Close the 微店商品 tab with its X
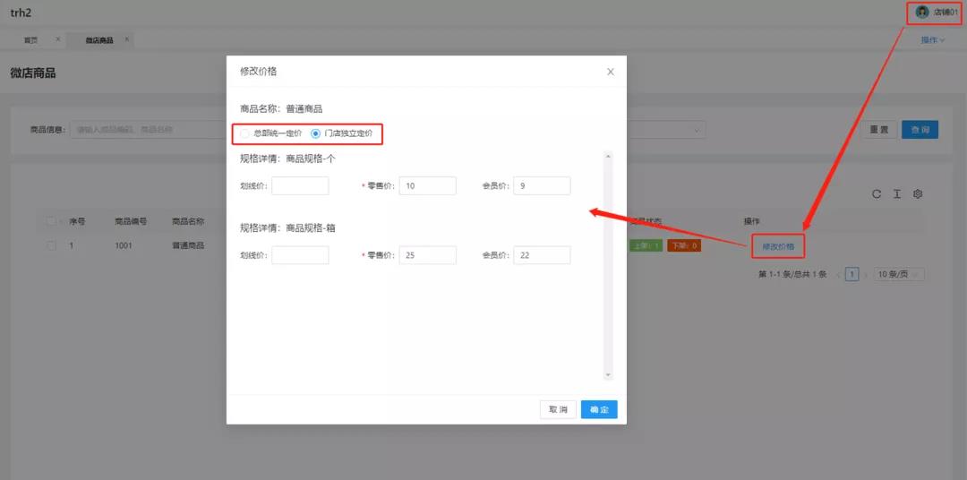The width and height of the screenshot is (967, 480). 127,39
